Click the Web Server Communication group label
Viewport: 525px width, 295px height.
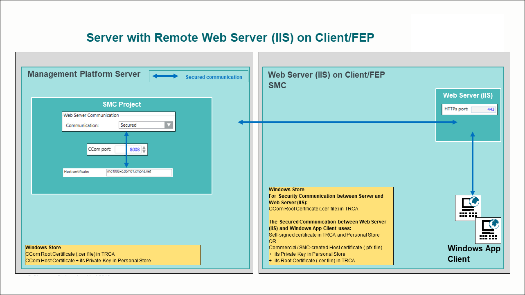click(x=91, y=115)
